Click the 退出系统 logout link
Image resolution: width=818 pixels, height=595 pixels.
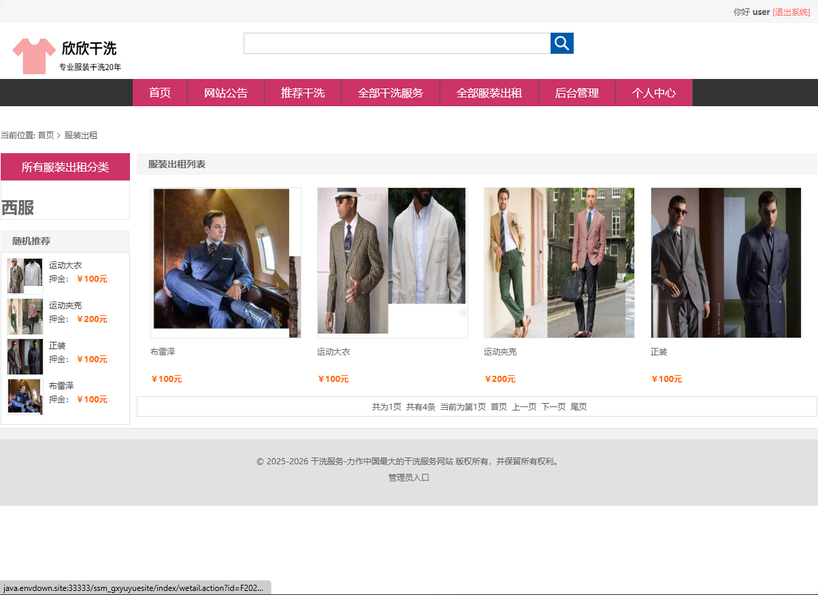pyautogui.click(x=791, y=12)
